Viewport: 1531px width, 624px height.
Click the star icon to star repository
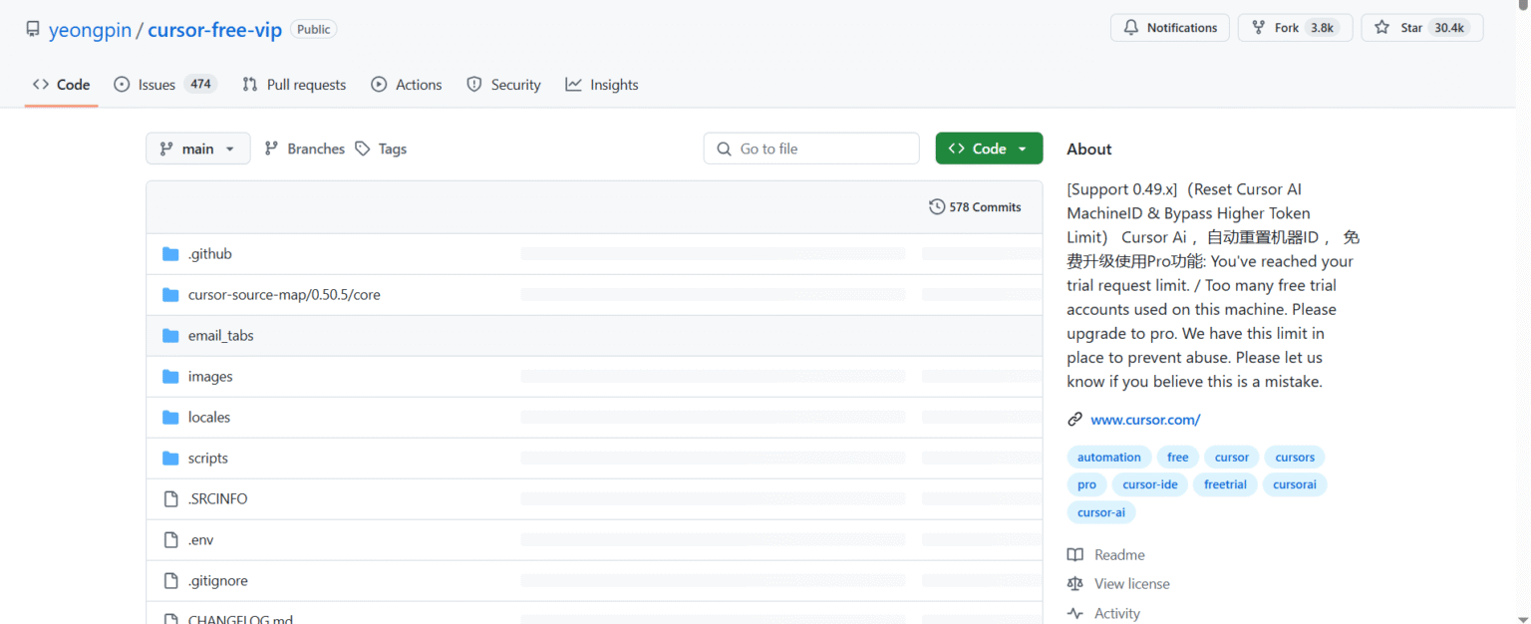coord(1381,28)
